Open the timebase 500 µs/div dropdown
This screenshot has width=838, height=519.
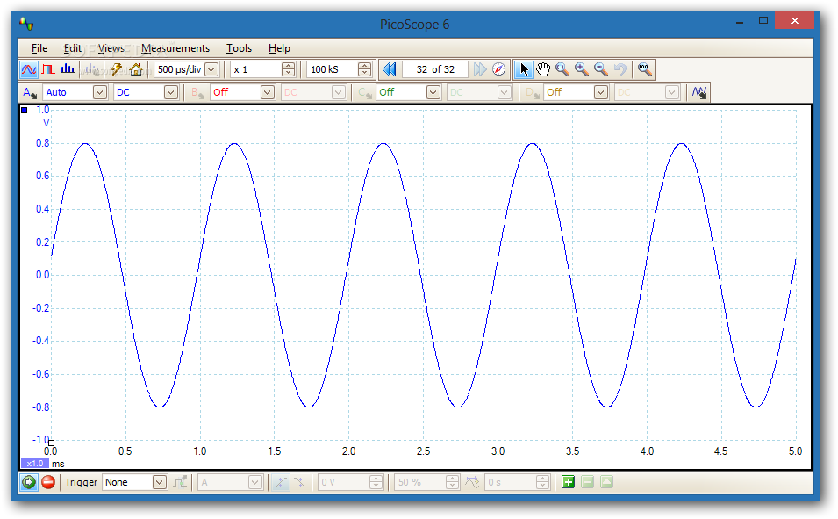pos(211,69)
